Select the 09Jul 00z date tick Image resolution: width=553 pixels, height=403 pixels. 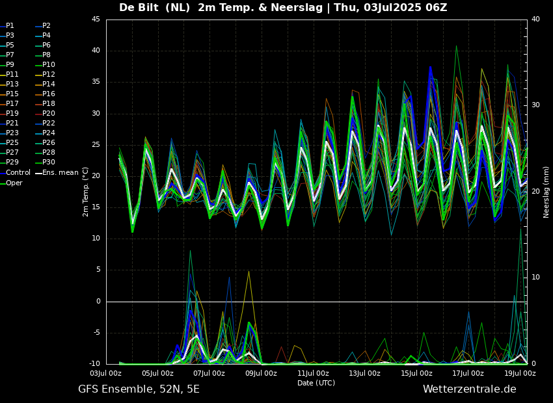261,374
